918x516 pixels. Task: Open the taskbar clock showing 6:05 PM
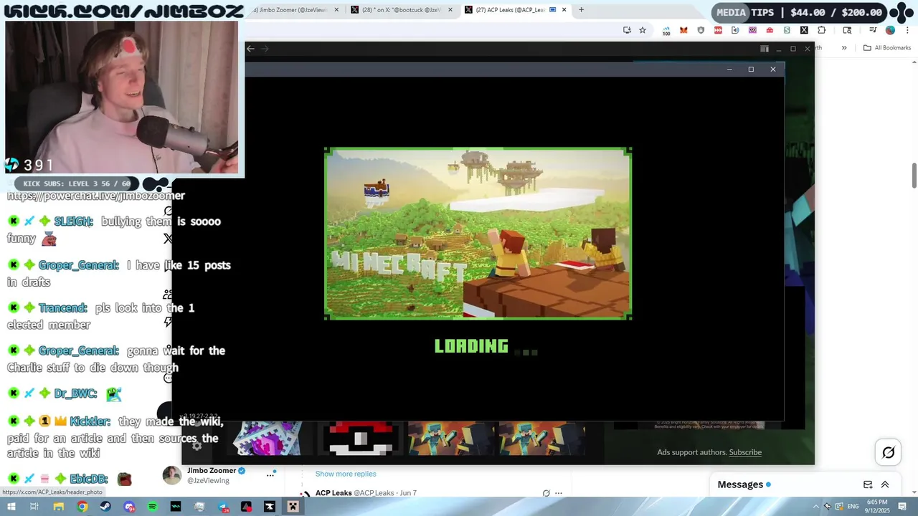[x=877, y=506]
